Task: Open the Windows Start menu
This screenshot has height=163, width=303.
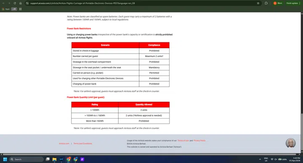Action: (5, 159)
